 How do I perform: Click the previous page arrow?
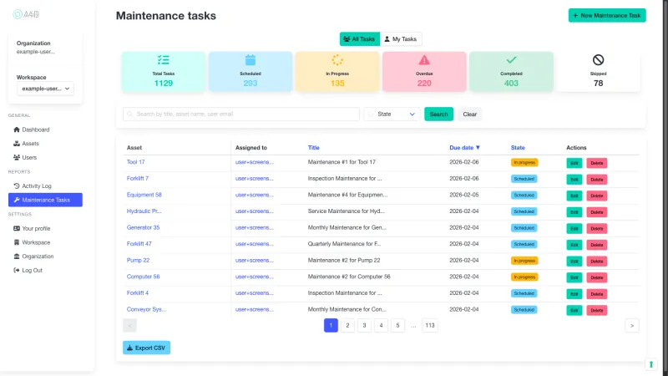pyautogui.click(x=130, y=326)
